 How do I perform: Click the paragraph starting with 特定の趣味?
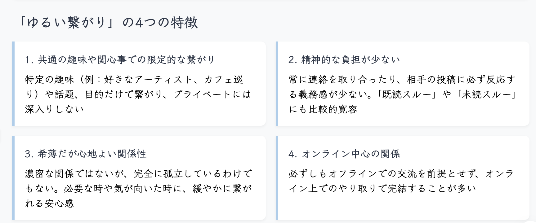click(138, 94)
